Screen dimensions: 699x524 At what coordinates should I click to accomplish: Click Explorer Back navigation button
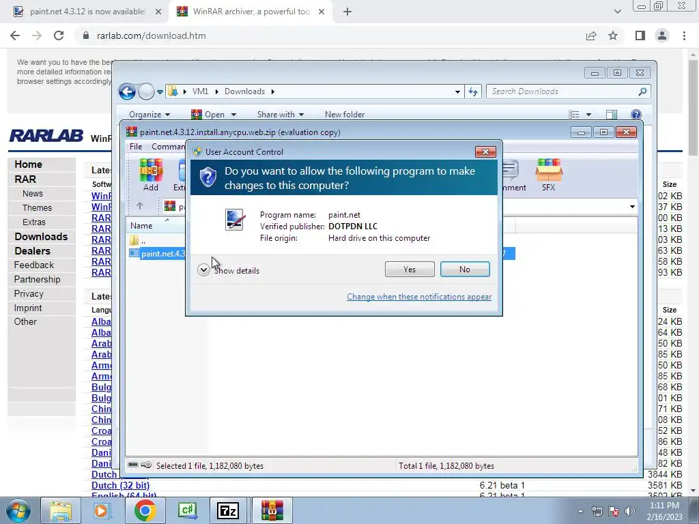tap(127, 92)
